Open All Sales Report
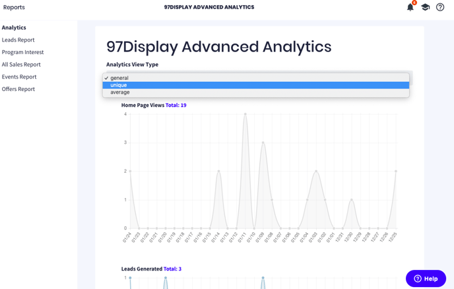Screen dimensions: 454x289 point(21,64)
